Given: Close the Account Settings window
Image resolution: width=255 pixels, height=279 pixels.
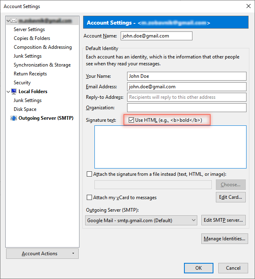Looking at the screenshot, I should tap(249, 6).
